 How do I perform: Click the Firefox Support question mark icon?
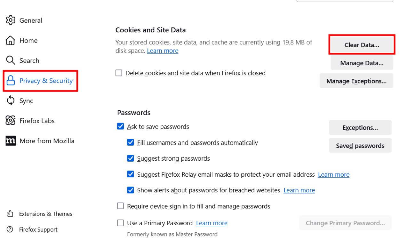pyautogui.click(x=10, y=229)
